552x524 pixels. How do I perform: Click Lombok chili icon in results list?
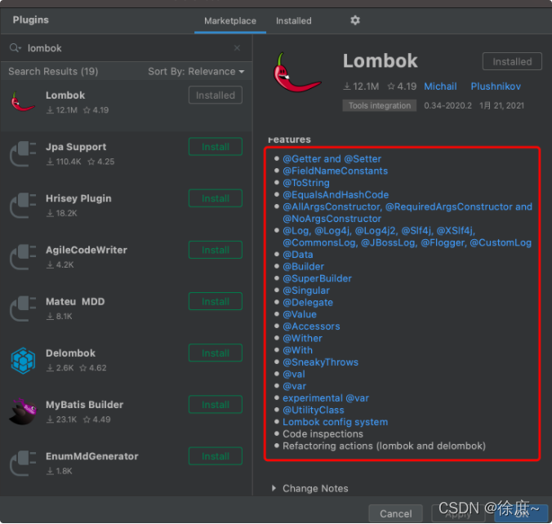[x=23, y=102]
